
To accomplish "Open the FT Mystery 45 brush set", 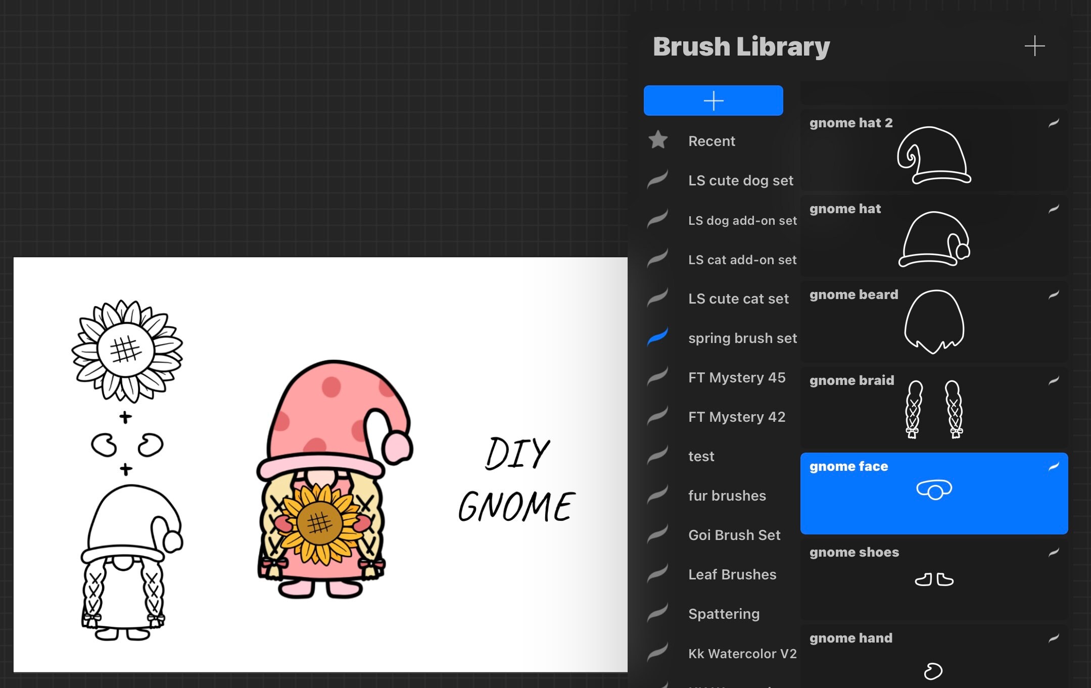I will click(x=722, y=377).
